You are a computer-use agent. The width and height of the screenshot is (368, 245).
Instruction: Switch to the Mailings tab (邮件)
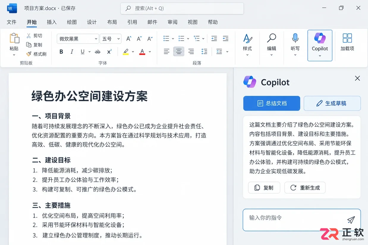(x=152, y=22)
